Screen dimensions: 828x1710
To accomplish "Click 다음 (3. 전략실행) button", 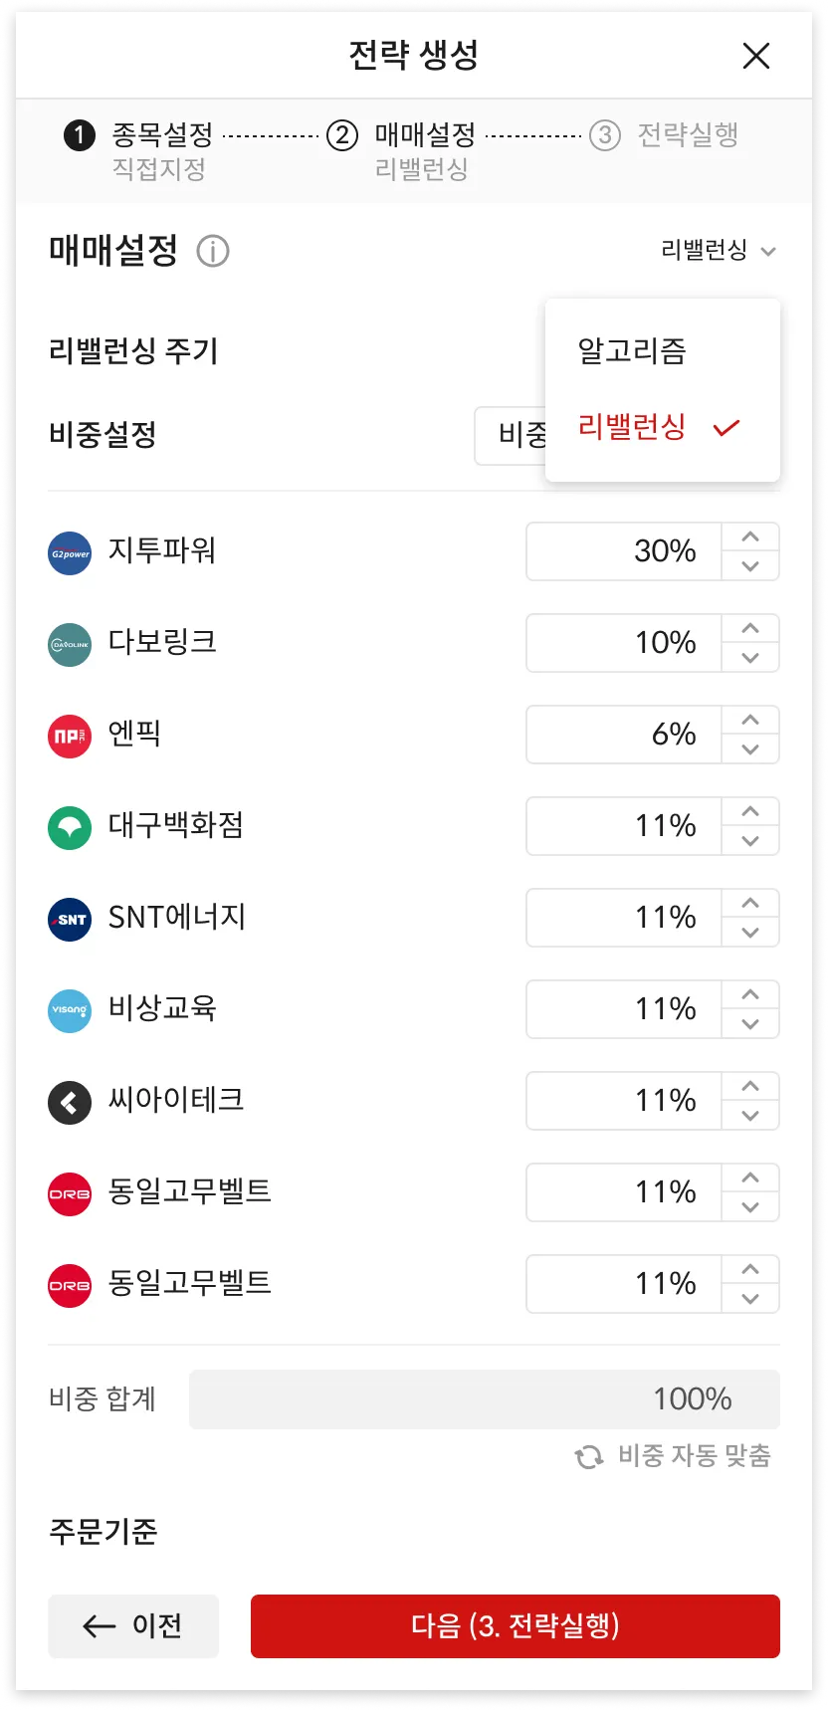I will click(515, 1625).
